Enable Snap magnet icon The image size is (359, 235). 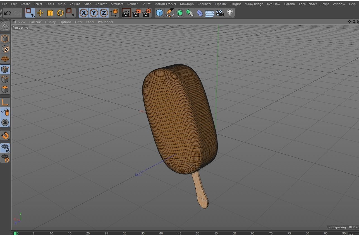(x=5, y=135)
